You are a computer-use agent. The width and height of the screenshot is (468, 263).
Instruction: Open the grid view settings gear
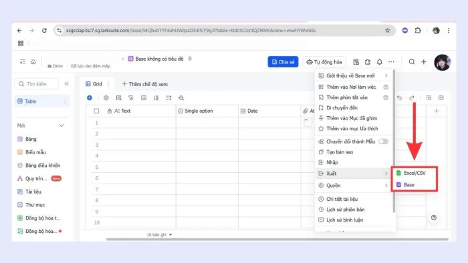[x=106, y=97]
